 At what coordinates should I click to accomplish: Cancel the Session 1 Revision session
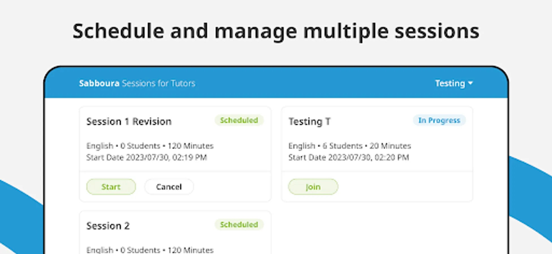tap(169, 187)
